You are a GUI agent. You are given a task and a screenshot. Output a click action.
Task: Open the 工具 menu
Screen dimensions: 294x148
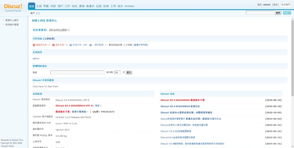[113, 6]
